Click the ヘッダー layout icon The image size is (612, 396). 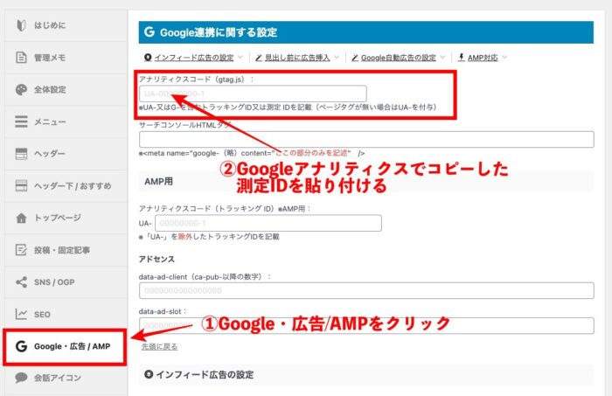21,153
